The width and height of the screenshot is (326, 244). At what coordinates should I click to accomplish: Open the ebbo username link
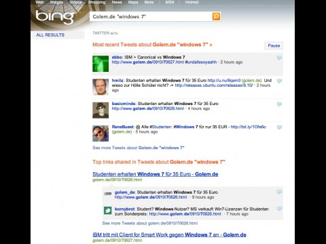click(117, 57)
